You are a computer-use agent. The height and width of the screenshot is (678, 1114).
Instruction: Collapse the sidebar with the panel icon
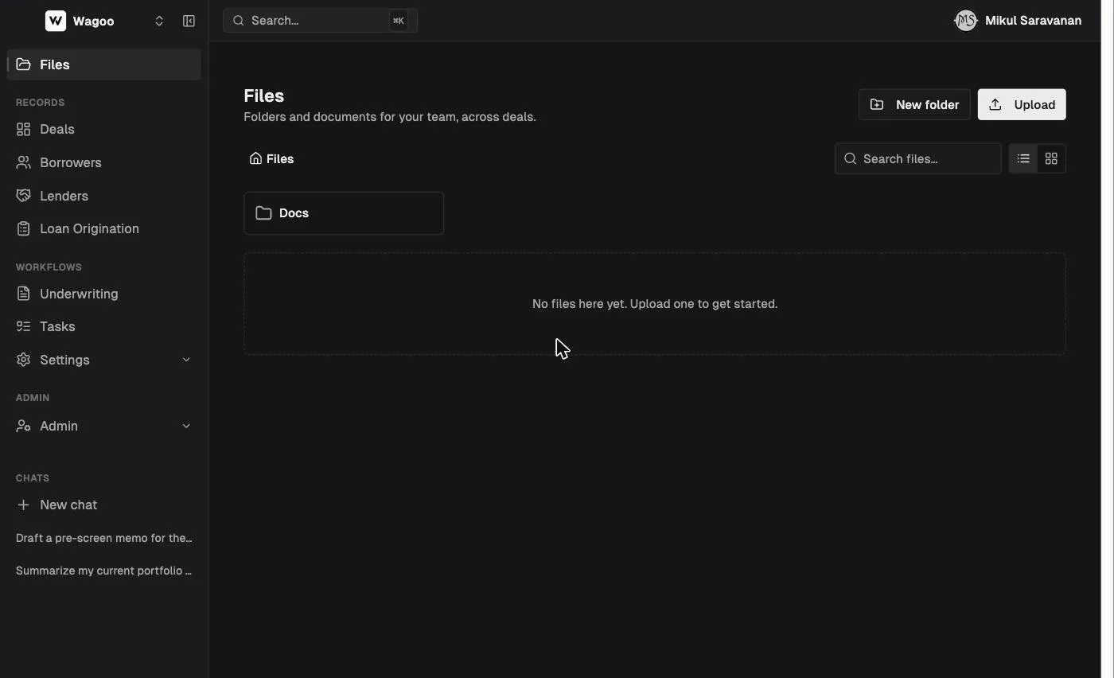click(x=189, y=21)
